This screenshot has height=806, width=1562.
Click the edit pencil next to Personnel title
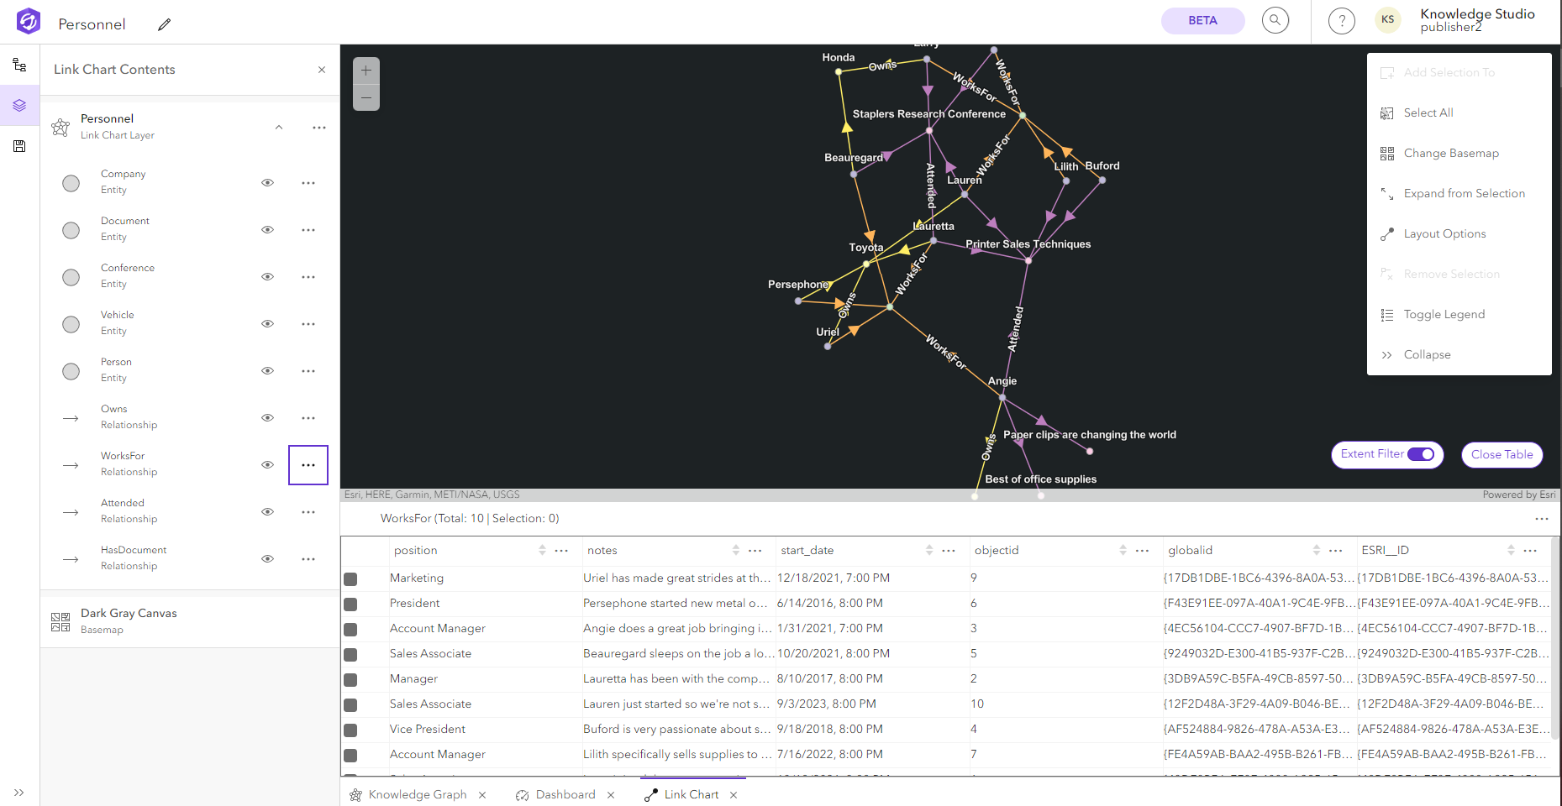click(164, 24)
